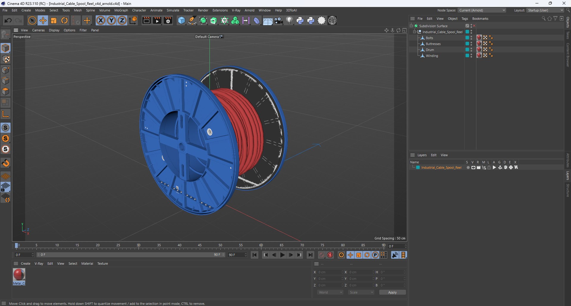Open Scale mode dropdown
This screenshot has height=306, width=571.
point(361,292)
